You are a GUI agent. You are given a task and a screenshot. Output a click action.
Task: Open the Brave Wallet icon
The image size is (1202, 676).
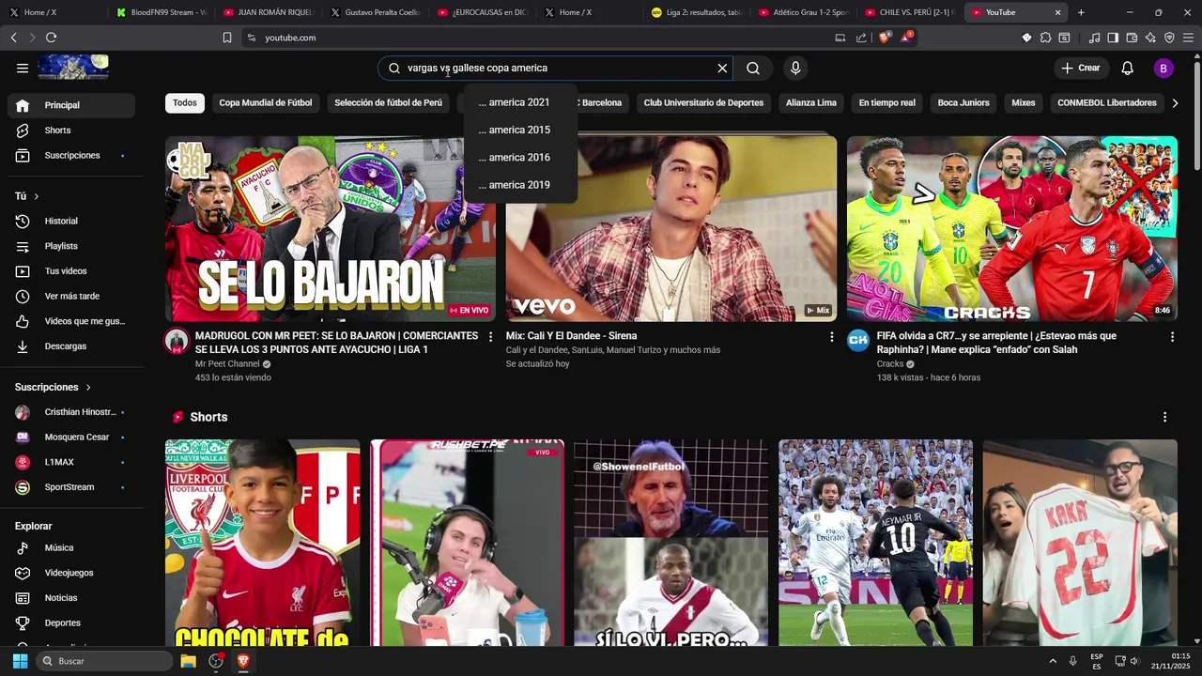(x=1132, y=38)
